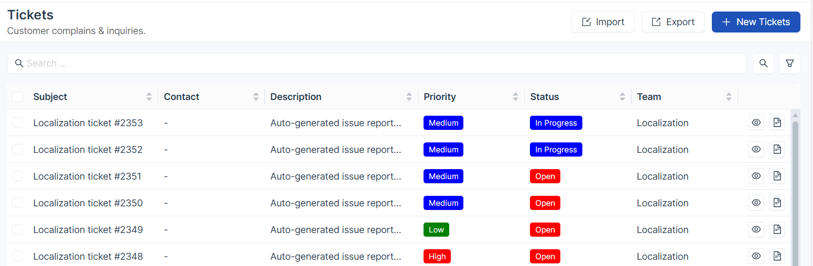Sort by Status column sort arrows
The width and height of the screenshot is (813, 266).
click(x=622, y=97)
